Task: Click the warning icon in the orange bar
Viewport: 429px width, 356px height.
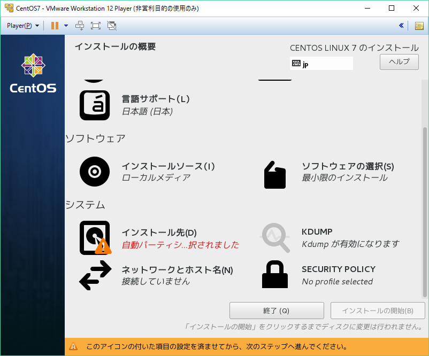Action: tap(73, 346)
